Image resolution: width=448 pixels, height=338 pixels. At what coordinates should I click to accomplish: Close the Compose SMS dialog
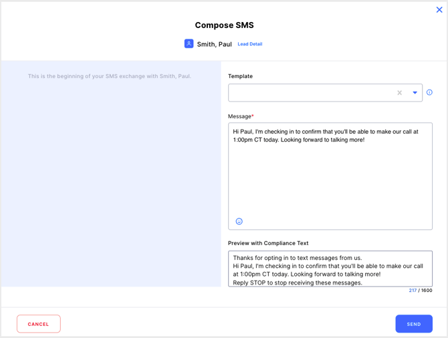coord(439,10)
